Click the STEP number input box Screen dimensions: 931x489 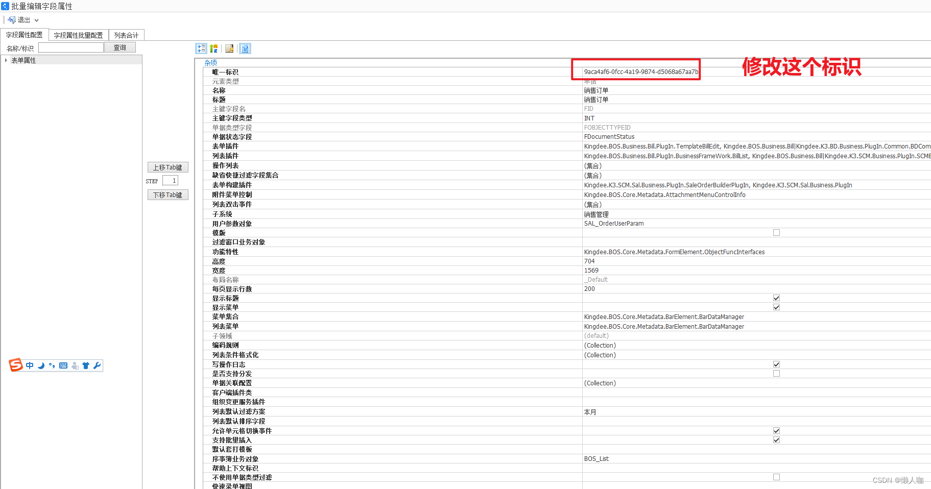coord(170,181)
